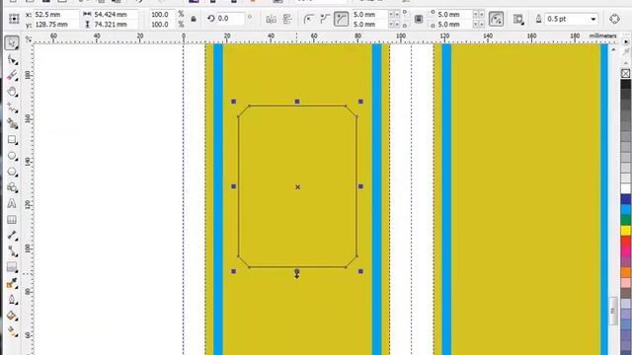
Task: Select the Table tool
Action: pyautogui.click(x=12, y=219)
